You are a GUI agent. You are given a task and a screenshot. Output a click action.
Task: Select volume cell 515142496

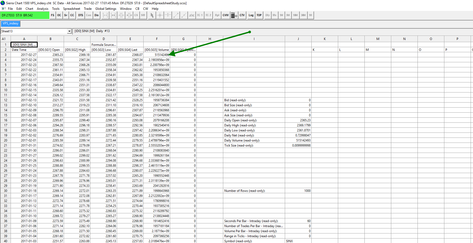coord(157,55)
